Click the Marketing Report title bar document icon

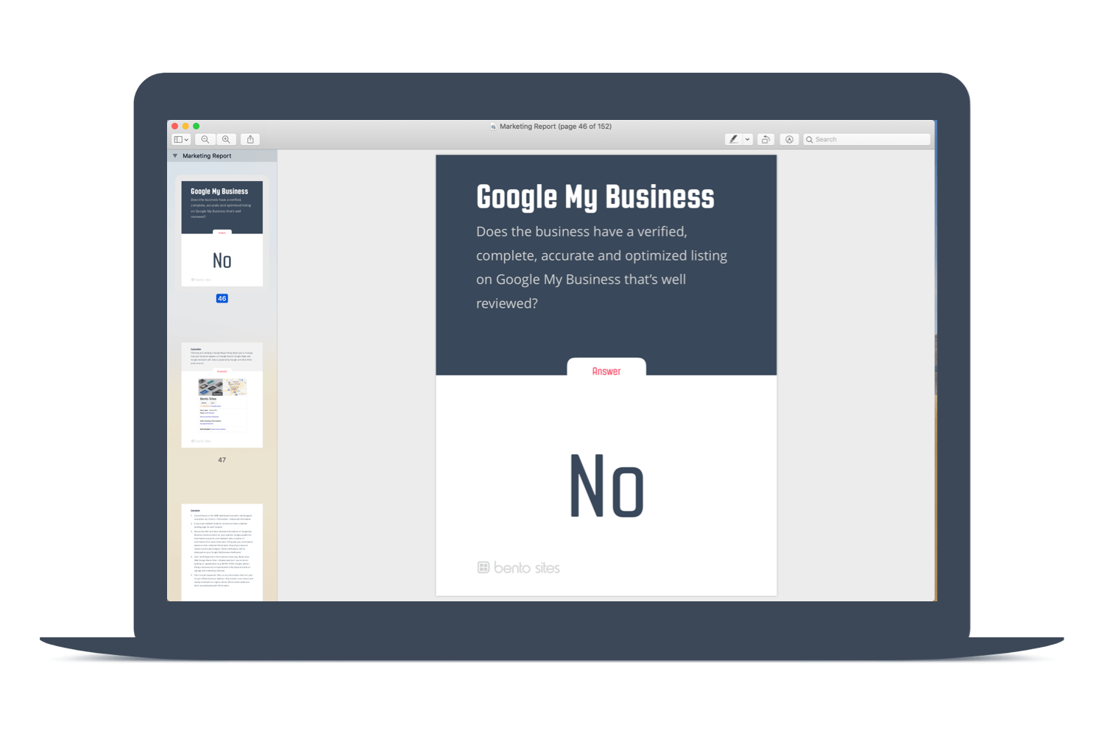point(493,127)
